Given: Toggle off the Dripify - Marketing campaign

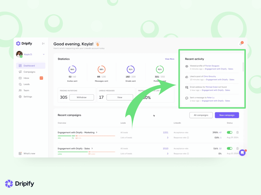Looking at the screenshot, I should coord(230,132).
